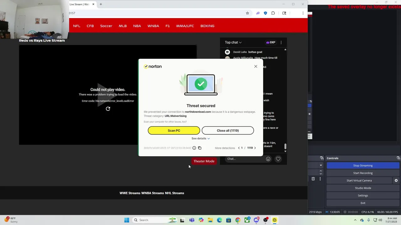Open the WWE Streams link
This screenshot has width=401, height=225.
130,193
